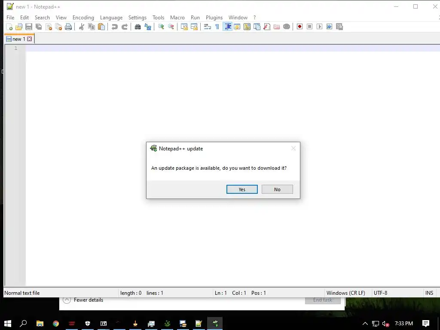Toggle Show All Characters paragraph icon
The width and height of the screenshot is (440, 330).
(x=217, y=27)
